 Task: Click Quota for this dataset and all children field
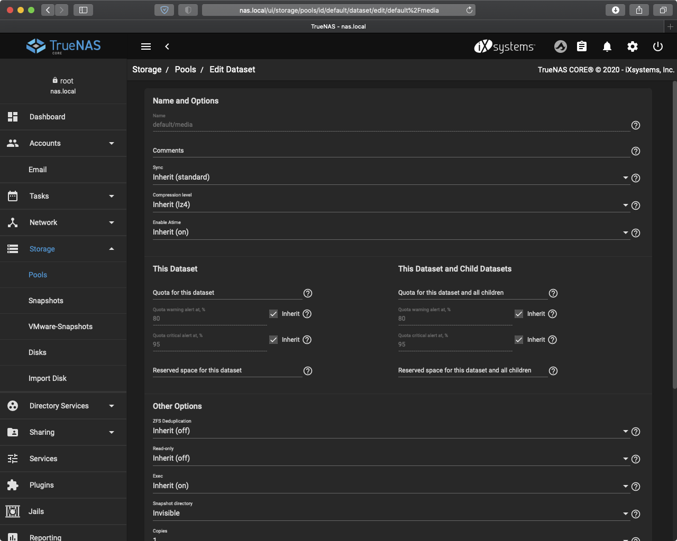pyautogui.click(x=473, y=293)
